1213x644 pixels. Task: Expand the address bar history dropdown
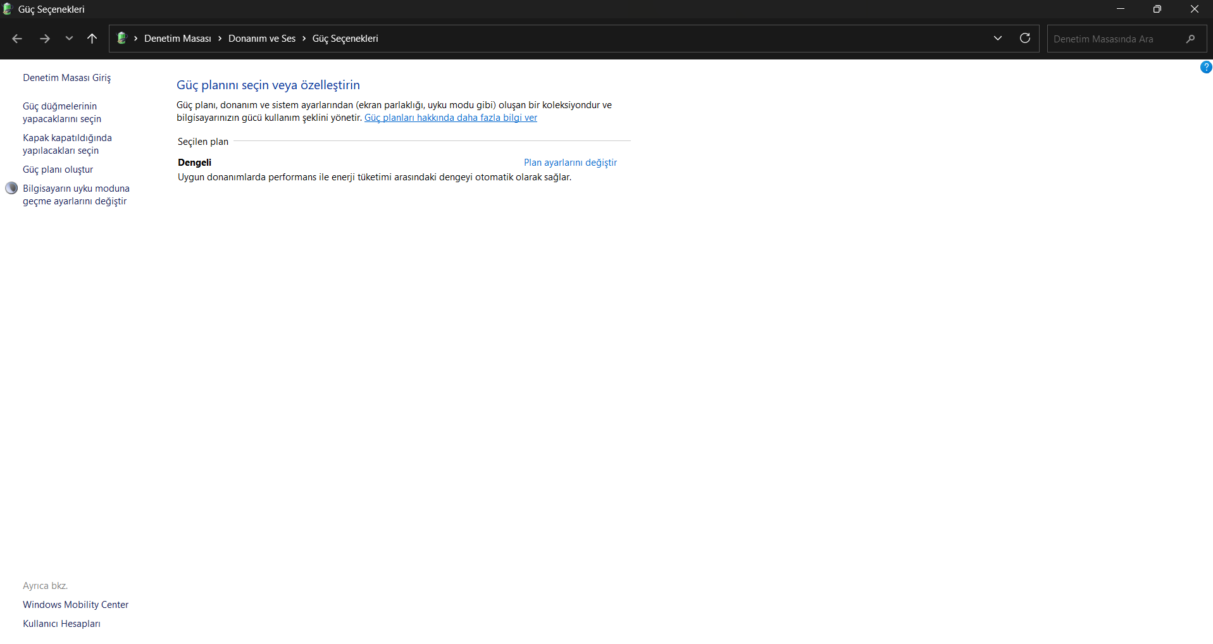pyautogui.click(x=998, y=38)
